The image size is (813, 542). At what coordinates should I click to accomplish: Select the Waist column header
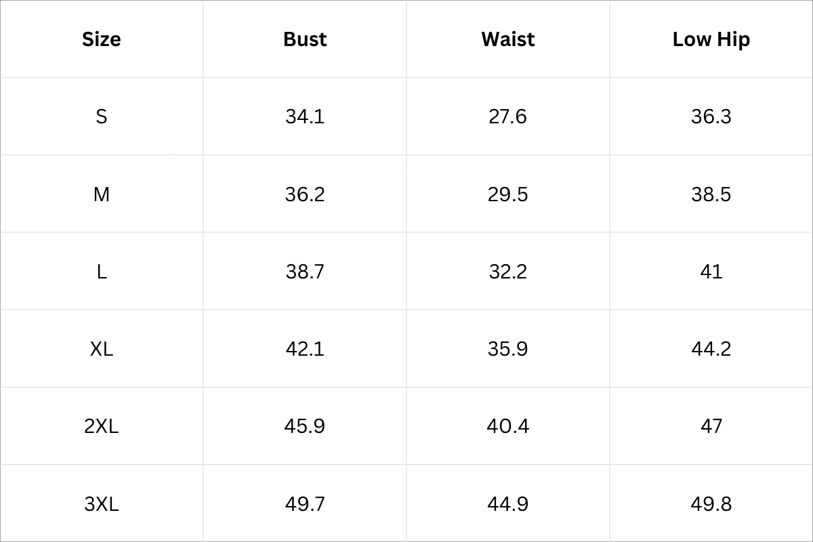click(x=507, y=39)
